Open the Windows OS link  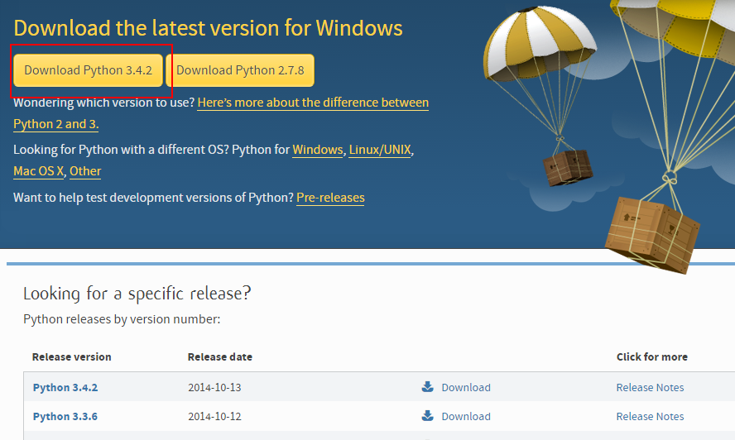(x=318, y=150)
